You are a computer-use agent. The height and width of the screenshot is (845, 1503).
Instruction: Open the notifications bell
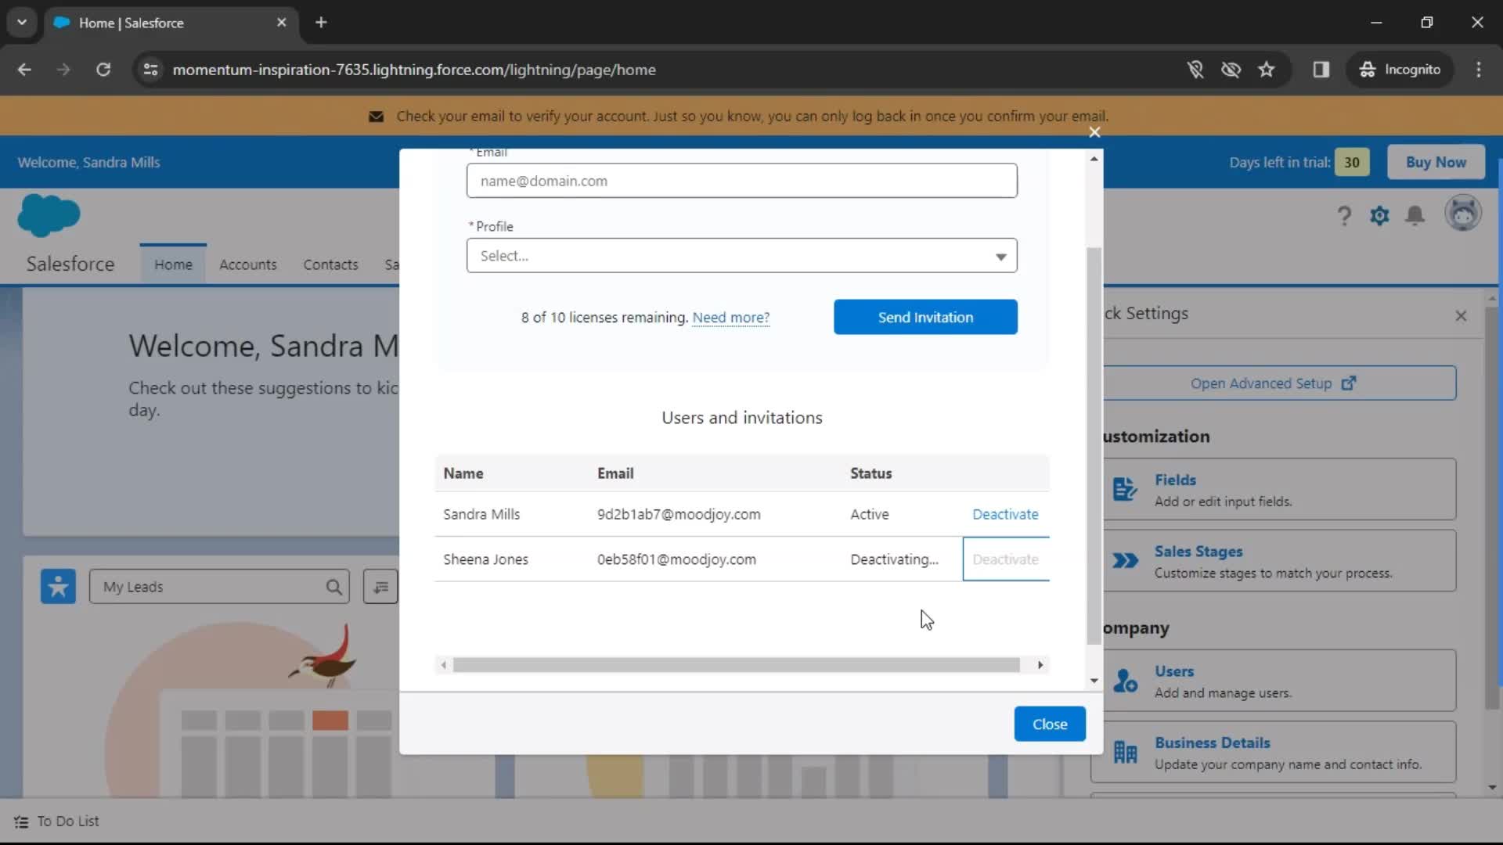pos(1415,215)
